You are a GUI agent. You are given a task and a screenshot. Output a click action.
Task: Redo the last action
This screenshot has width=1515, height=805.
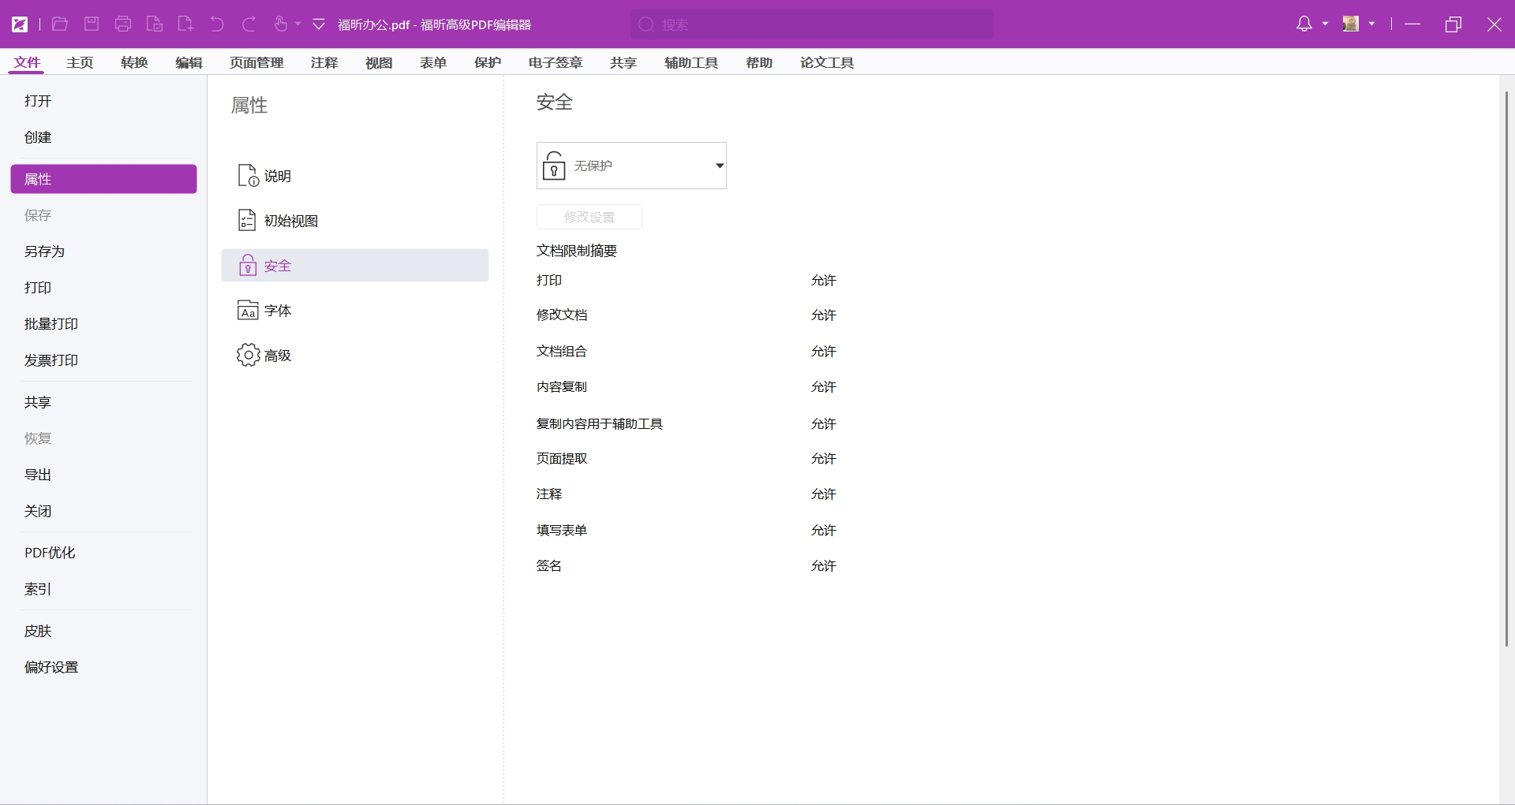249,24
